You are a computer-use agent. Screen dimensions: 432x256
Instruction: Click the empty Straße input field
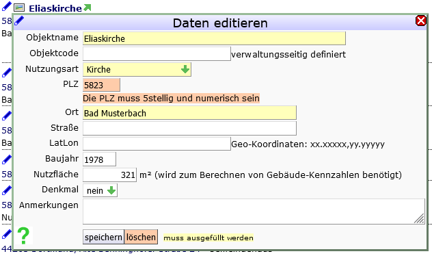189,128
